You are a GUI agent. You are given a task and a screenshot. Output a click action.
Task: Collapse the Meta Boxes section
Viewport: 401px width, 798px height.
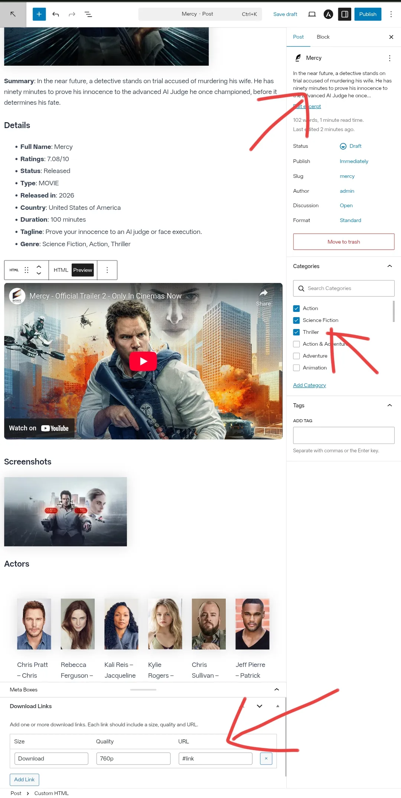point(277,690)
